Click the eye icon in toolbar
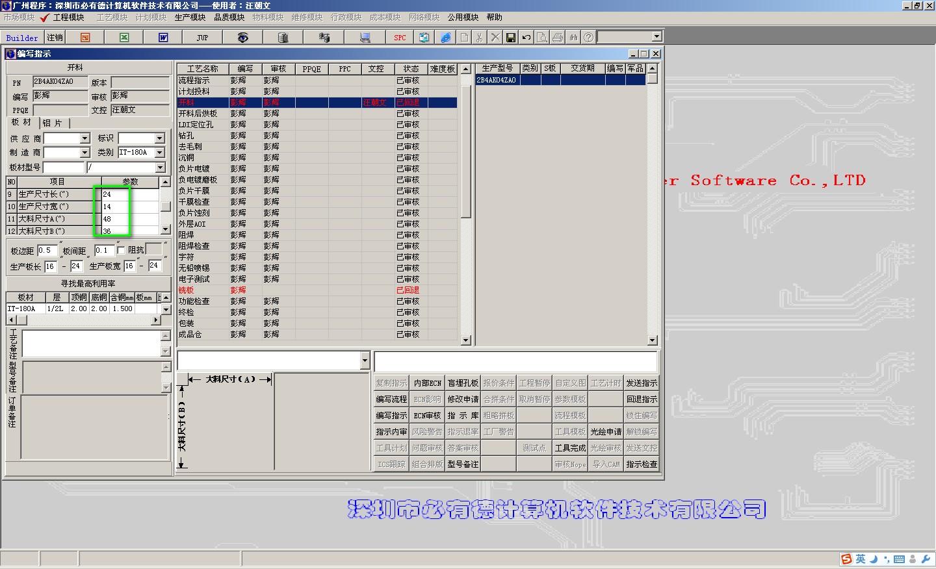The width and height of the screenshot is (936, 569). click(x=242, y=38)
